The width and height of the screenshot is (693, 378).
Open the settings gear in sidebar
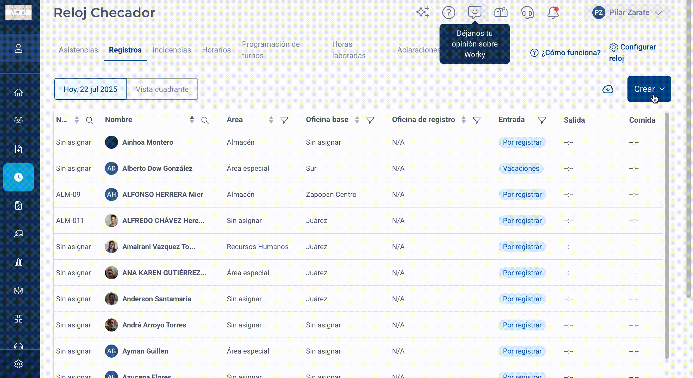(x=18, y=364)
